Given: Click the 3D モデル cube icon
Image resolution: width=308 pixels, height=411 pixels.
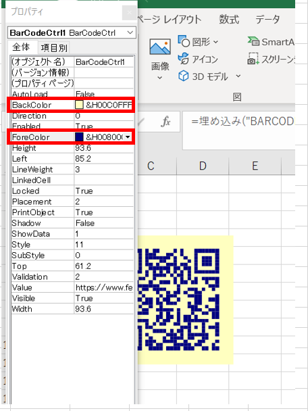Looking at the screenshot, I should (x=183, y=76).
